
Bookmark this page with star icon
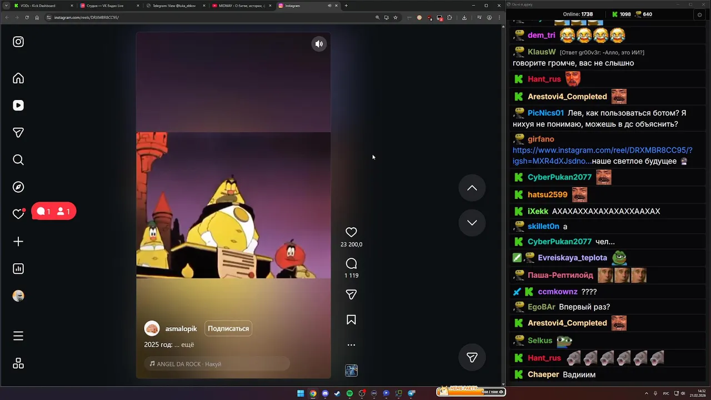(x=395, y=17)
